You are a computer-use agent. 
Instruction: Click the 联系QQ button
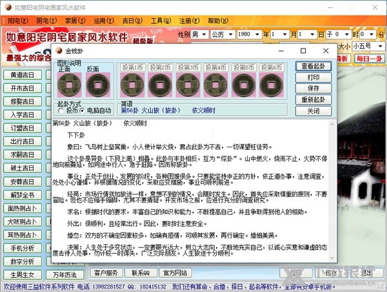tap(141, 273)
